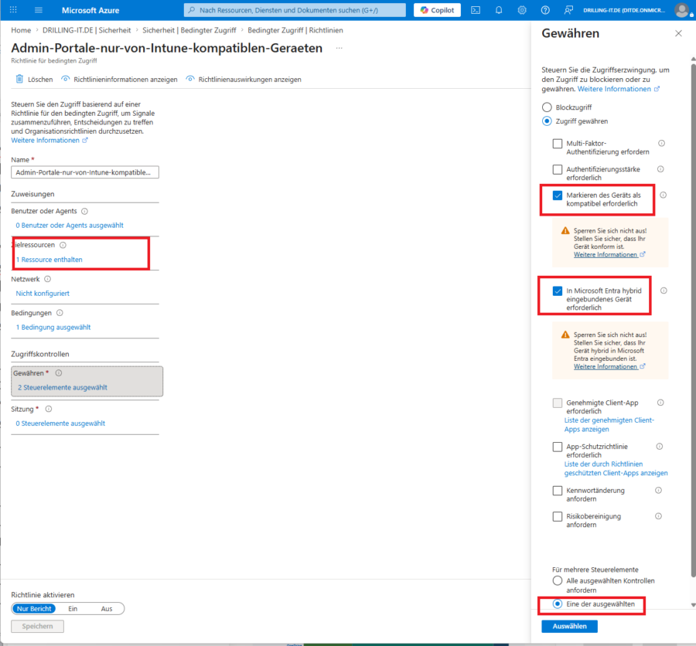696x646 pixels.
Task: Open Weitere Informationen in hybrid warning
Action: 609,366
